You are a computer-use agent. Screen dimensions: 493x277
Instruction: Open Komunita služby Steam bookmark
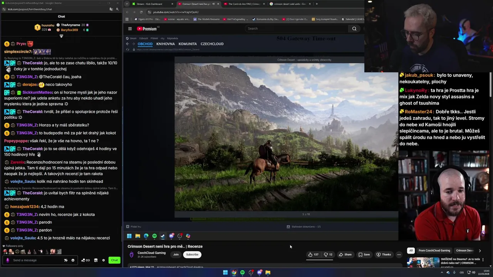(266, 19)
